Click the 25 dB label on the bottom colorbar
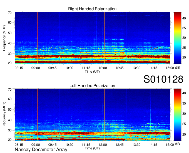 tap(184, 124)
